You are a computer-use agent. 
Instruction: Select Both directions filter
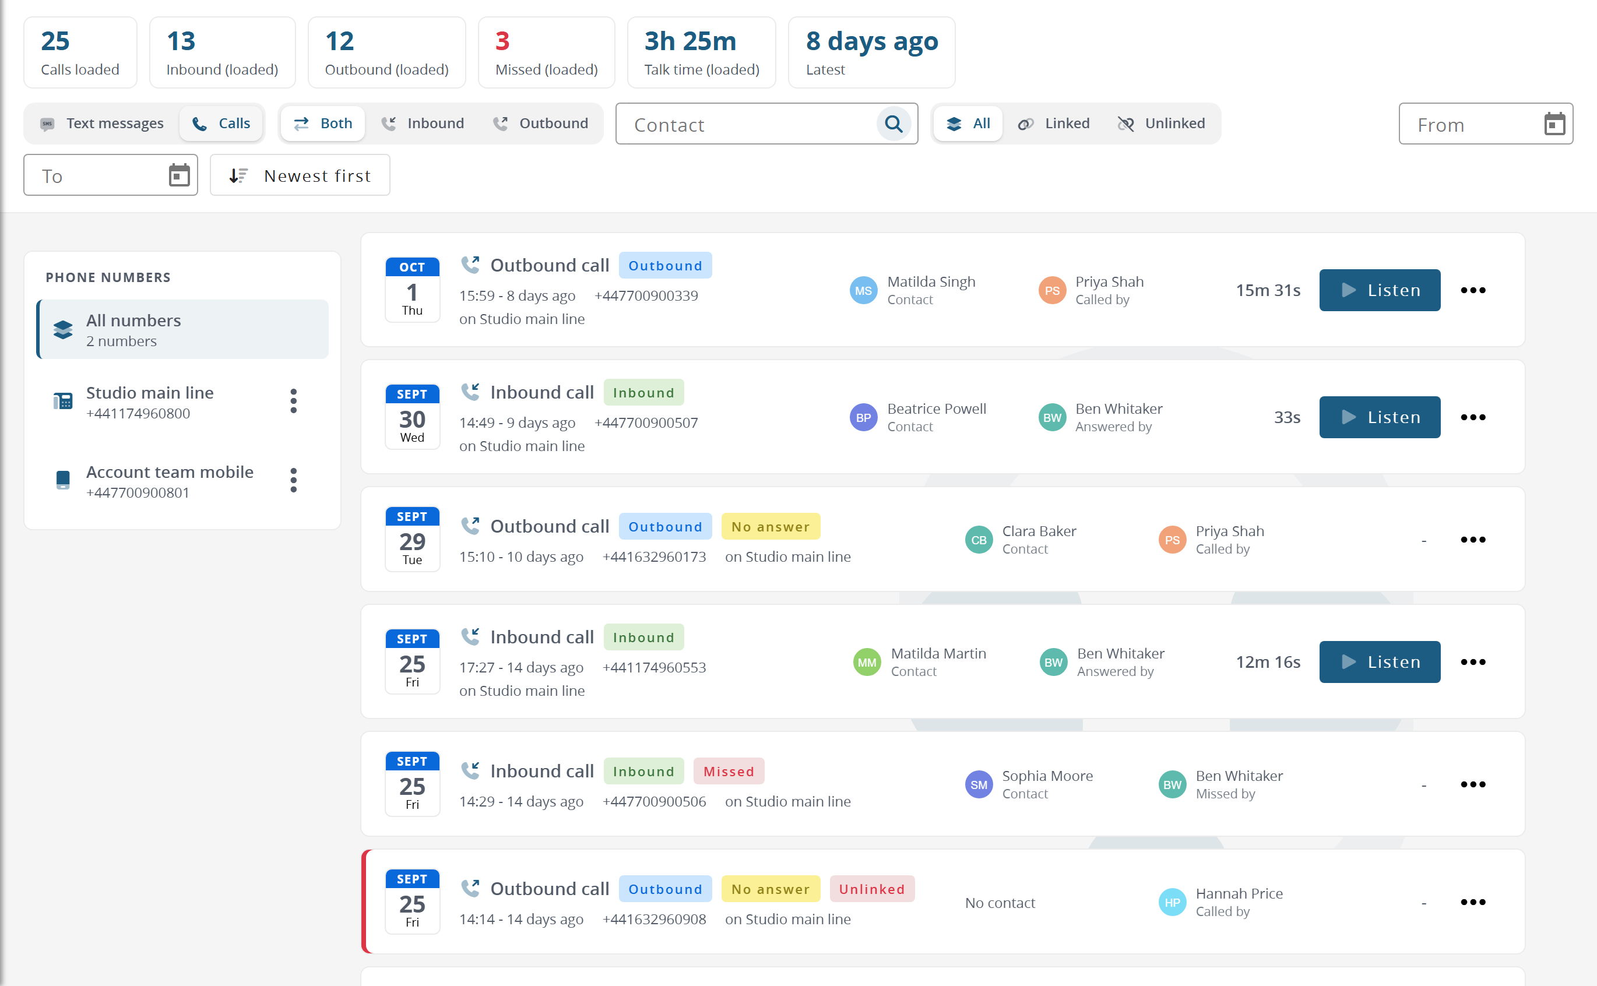click(323, 124)
